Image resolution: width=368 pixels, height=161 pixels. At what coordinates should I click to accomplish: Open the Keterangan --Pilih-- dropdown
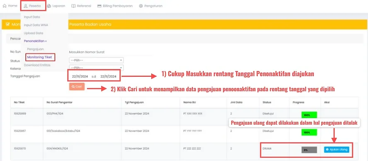[96, 68]
